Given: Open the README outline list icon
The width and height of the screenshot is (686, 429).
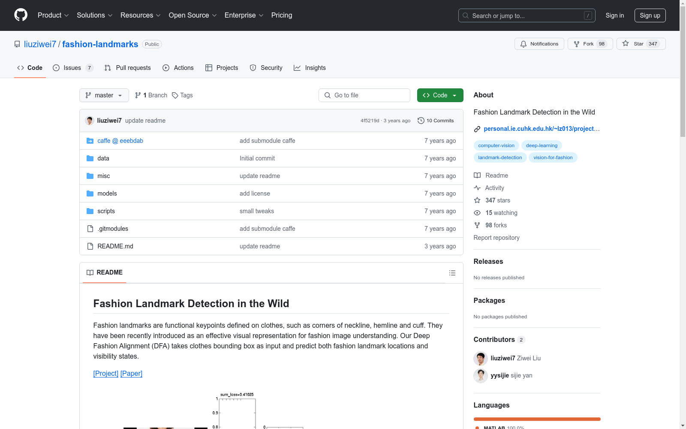Looking at the screenshot, I should pyautogui.click(x=452, y=273).
